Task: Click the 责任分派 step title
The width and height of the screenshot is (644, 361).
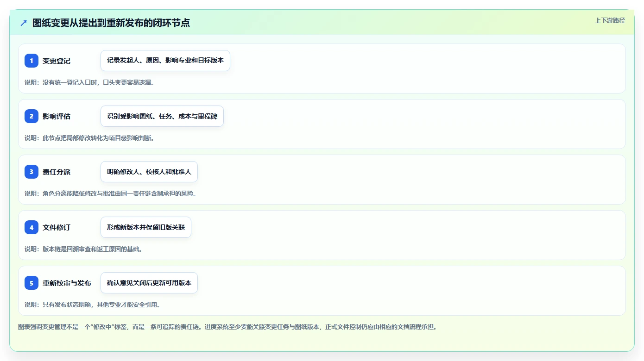Action: click(57, 172)
